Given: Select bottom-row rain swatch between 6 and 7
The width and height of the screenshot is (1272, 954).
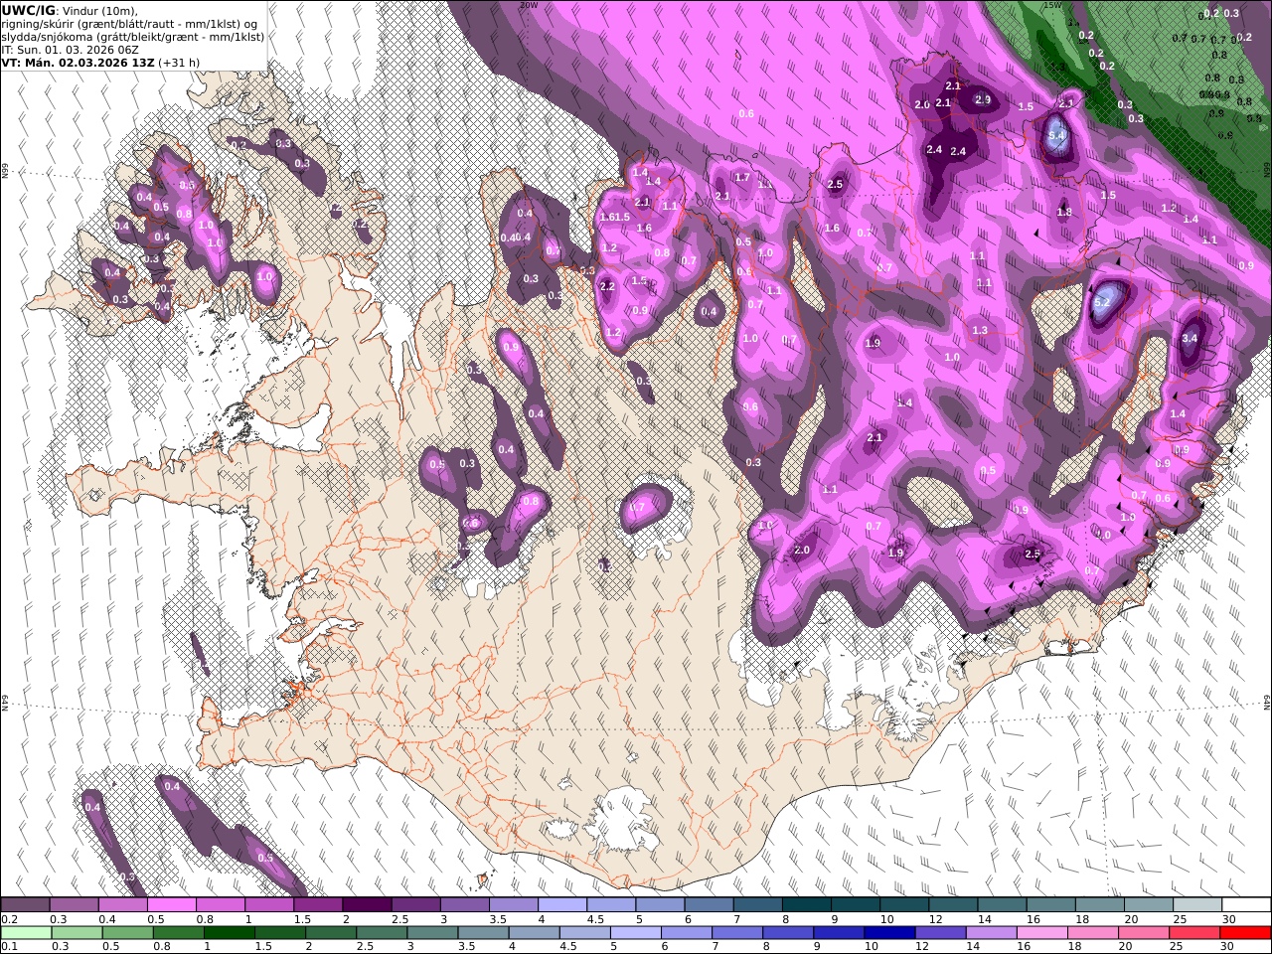Looking at the screenshot, I should (x=686, y=932).
